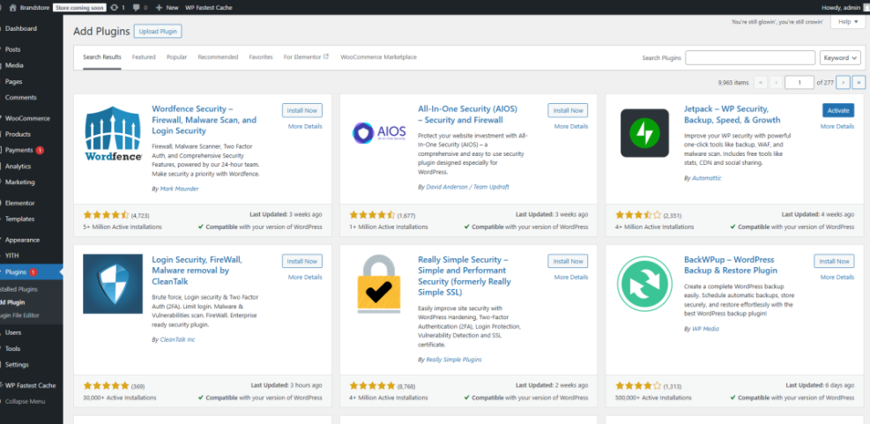Open author link Mark Maunder

(179, 189)
